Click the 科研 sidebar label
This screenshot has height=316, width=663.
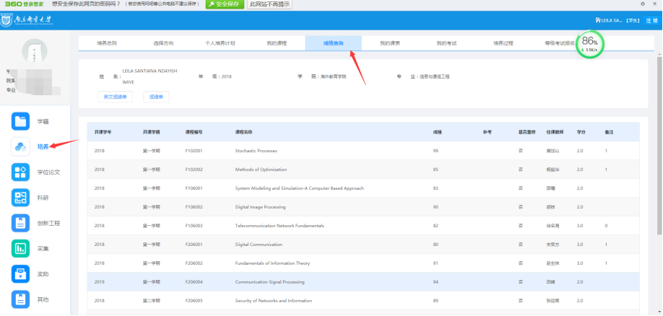43,198
